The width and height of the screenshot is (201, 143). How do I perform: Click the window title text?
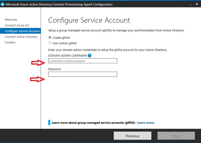[x=59, y=5]
